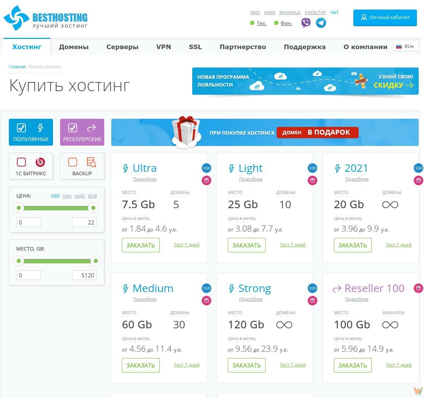Screen dimensions: 424x398
Task: Open the Домены menu tab
Action: click(73, 47)
